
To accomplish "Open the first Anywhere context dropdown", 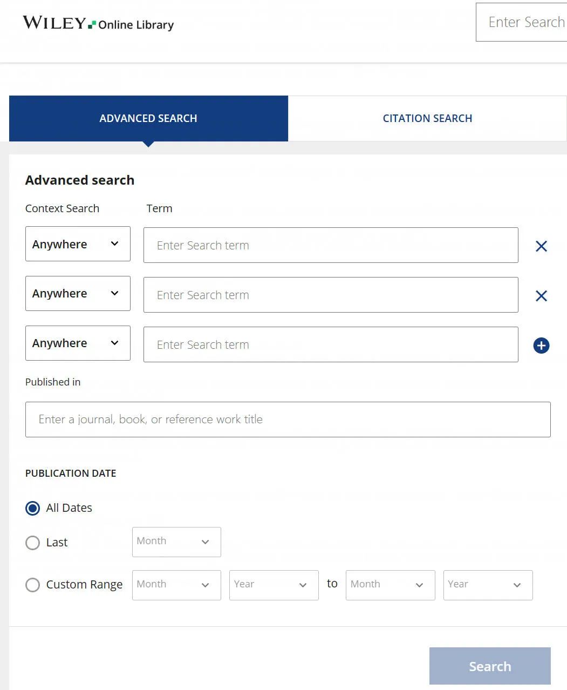I will point(78,244).
